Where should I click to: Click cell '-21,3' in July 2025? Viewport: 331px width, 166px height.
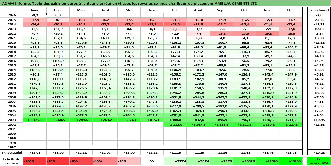[x=175, y=20]
